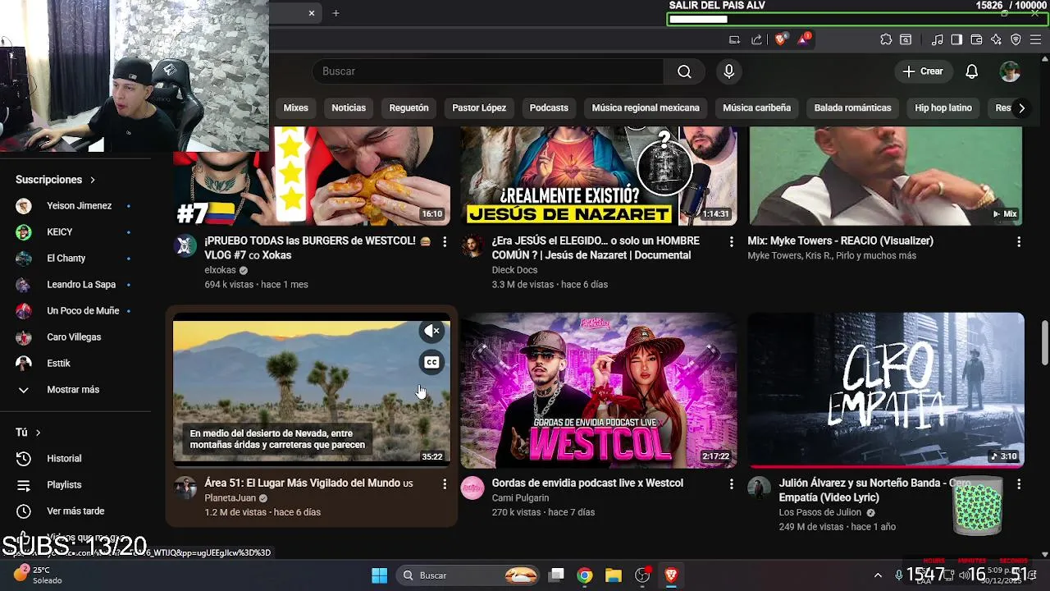
Task: Open the notifications bell
Action: [x=971, y=71]
